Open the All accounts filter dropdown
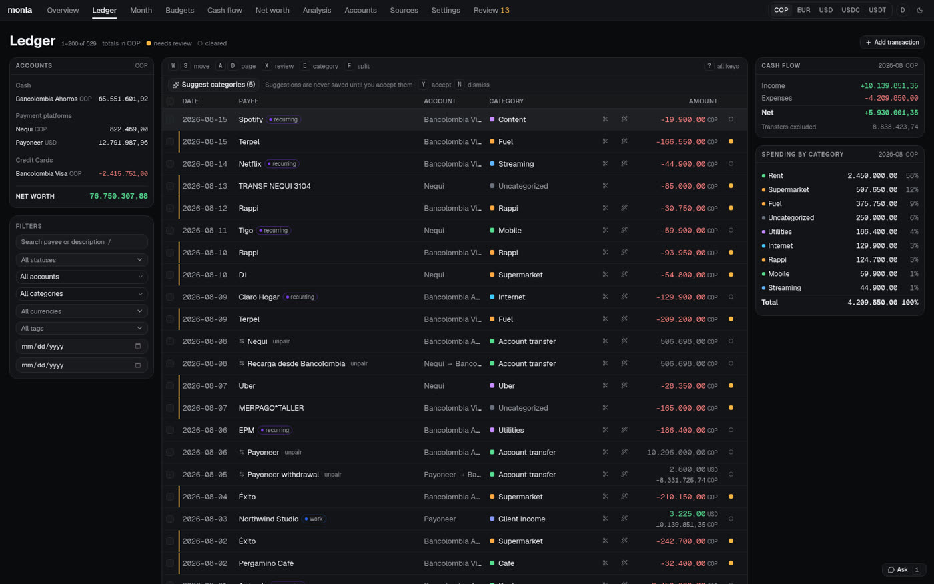This screenshot has height=584, width=934. coord(81,277)
